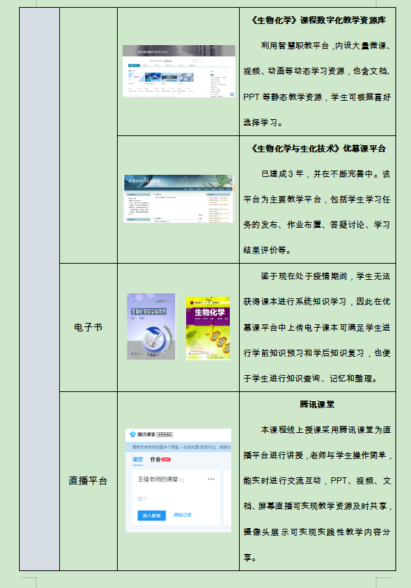
Task: Select the yellow 生物化学 textbook cover
Action: point(208,329)
